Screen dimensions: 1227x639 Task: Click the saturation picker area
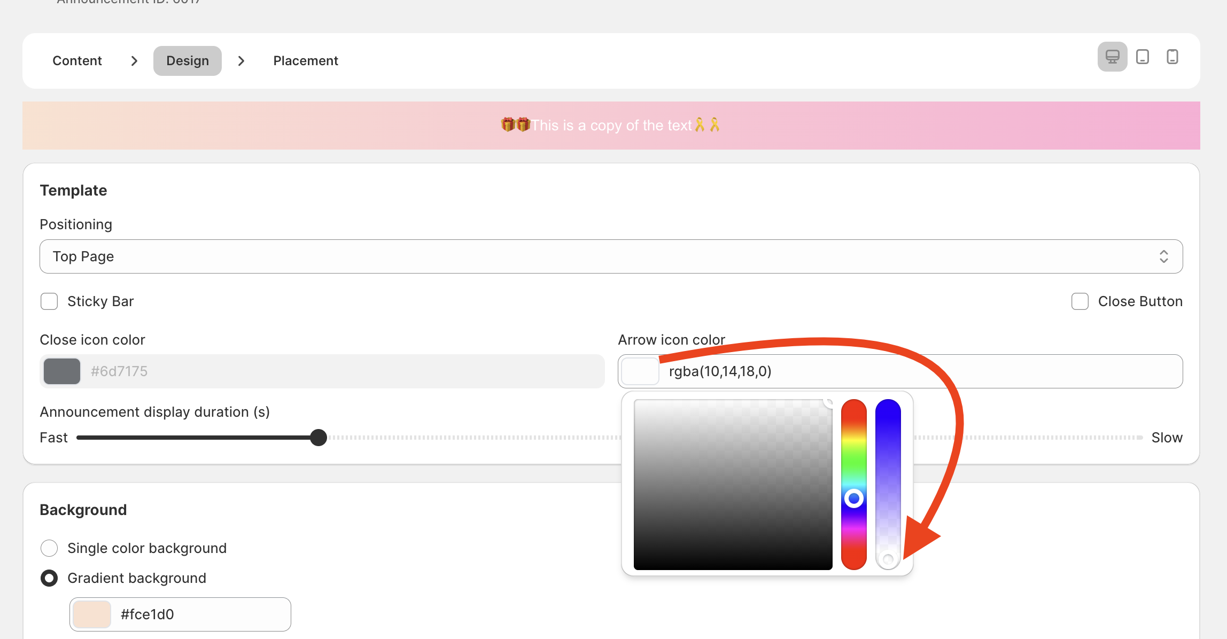(x=733, y=485)
